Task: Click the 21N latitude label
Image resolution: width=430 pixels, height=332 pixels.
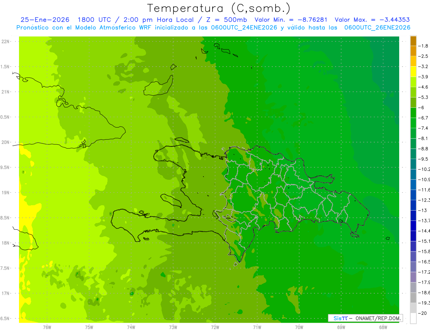Action: pyautogui.click(x=6, y=92)
